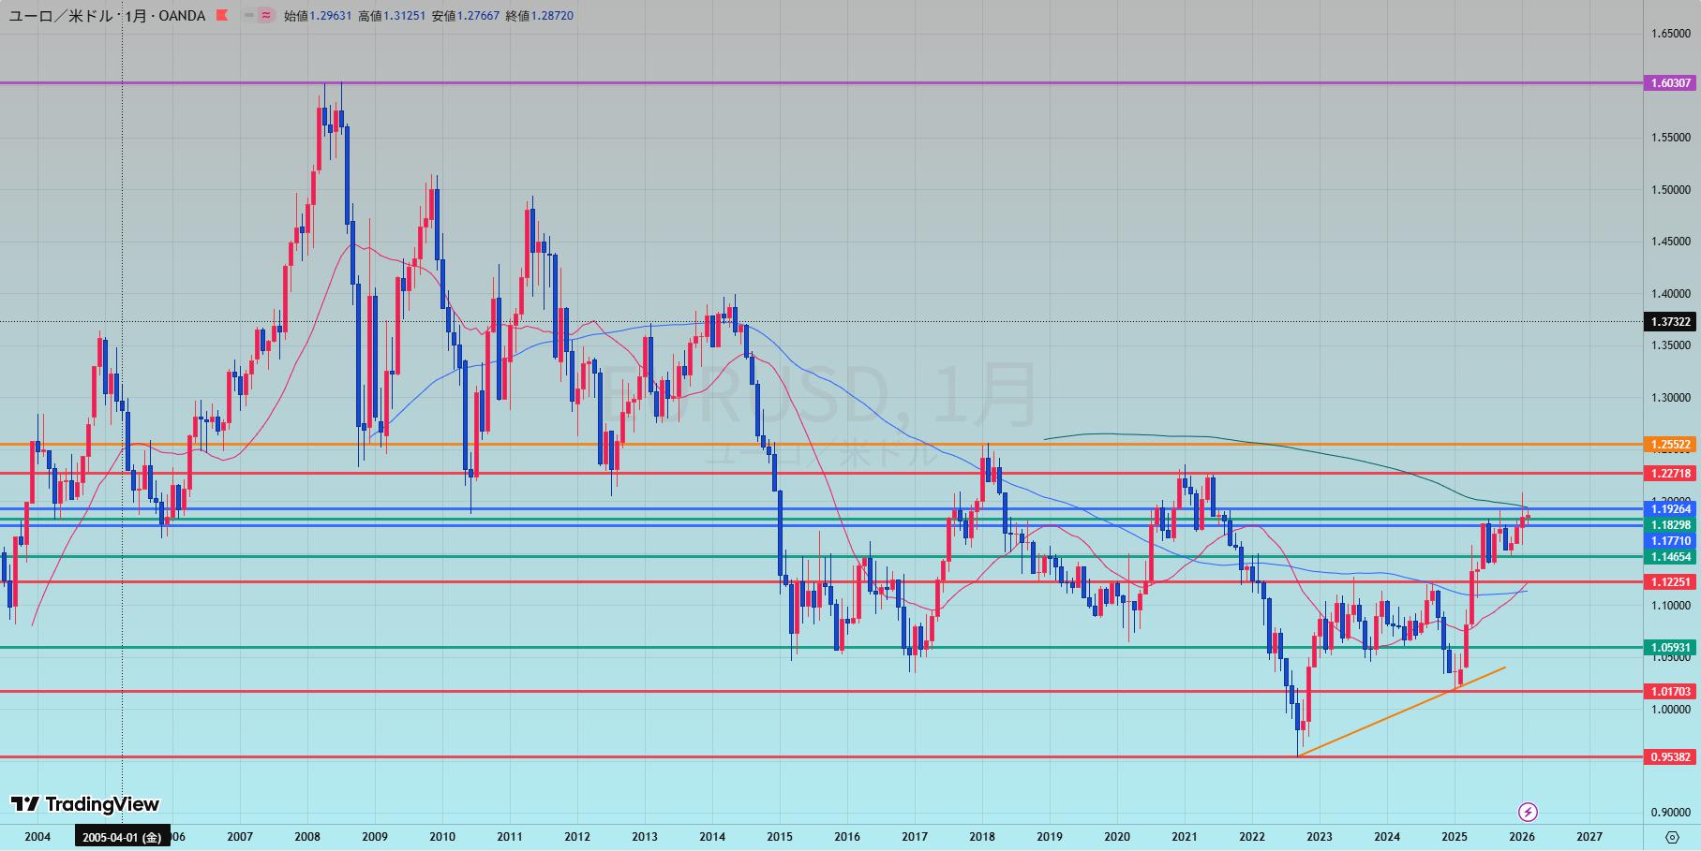The image size is (1701, 851).
Task: Select the green 1.05931 price label
Action: coord(1670,648)
